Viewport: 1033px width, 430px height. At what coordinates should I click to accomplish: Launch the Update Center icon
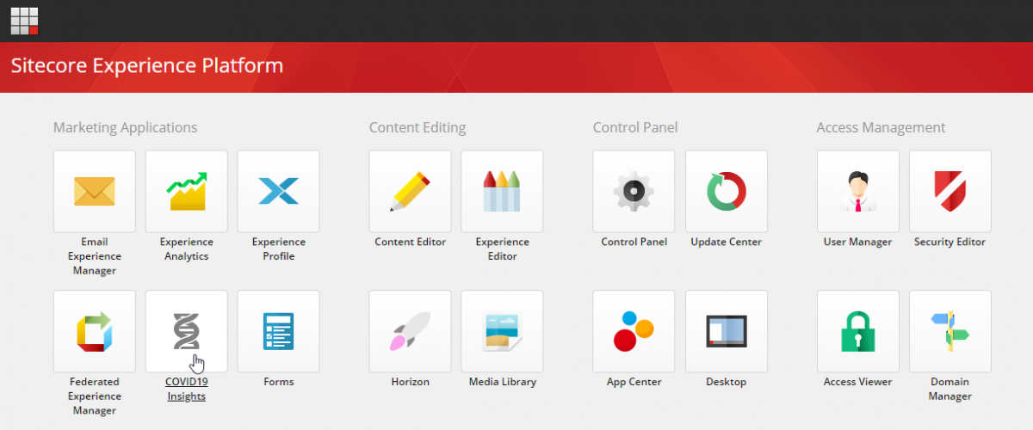click(726, 191)
